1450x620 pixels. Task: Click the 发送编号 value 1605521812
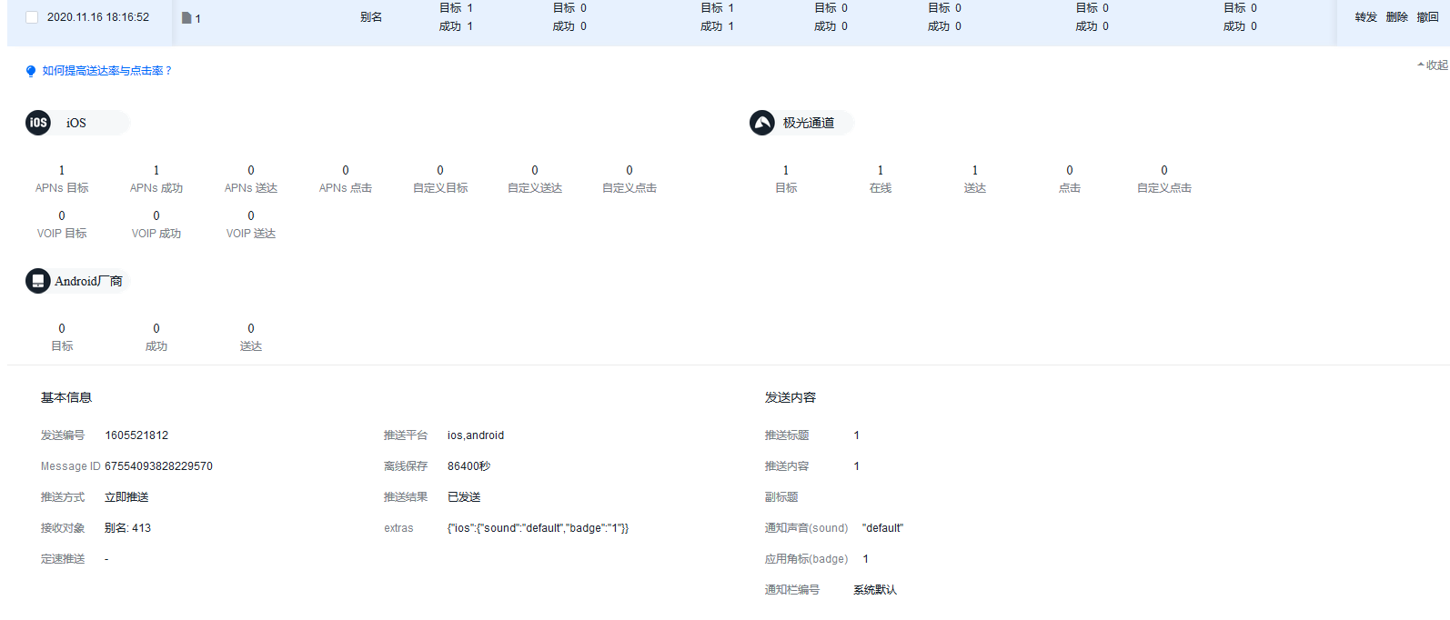(x=136, y=435)
